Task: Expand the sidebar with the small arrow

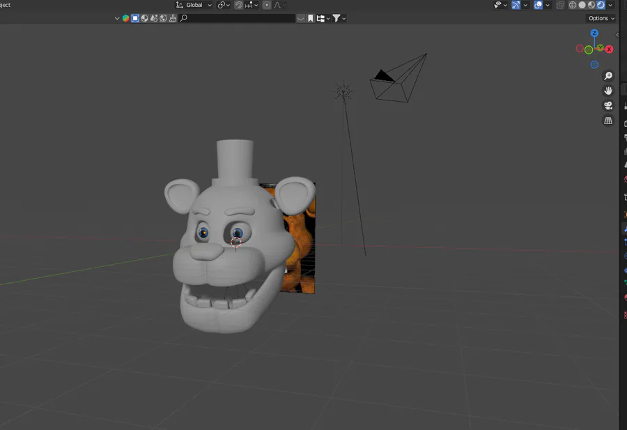Action: (617, 35)
